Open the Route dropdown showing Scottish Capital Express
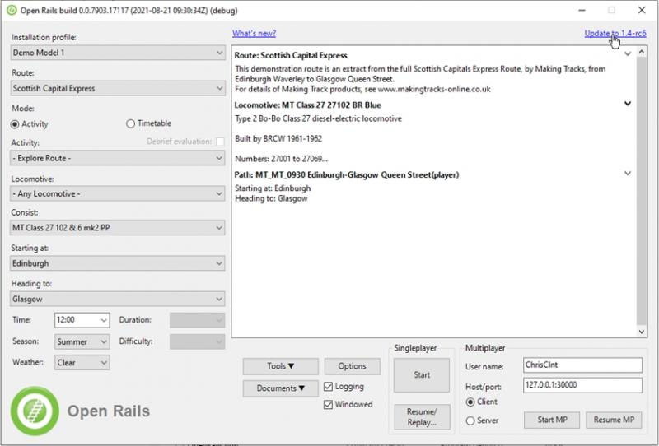The image size is (659, 446). [x=118, y=88]
